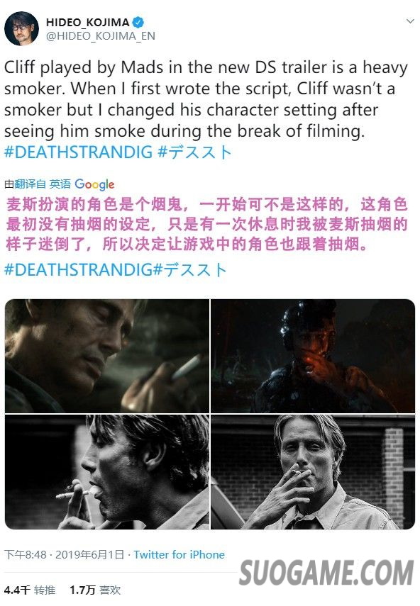Click the tweet timestamp 下午8:48 2019年6月1日

click(64, 554)
